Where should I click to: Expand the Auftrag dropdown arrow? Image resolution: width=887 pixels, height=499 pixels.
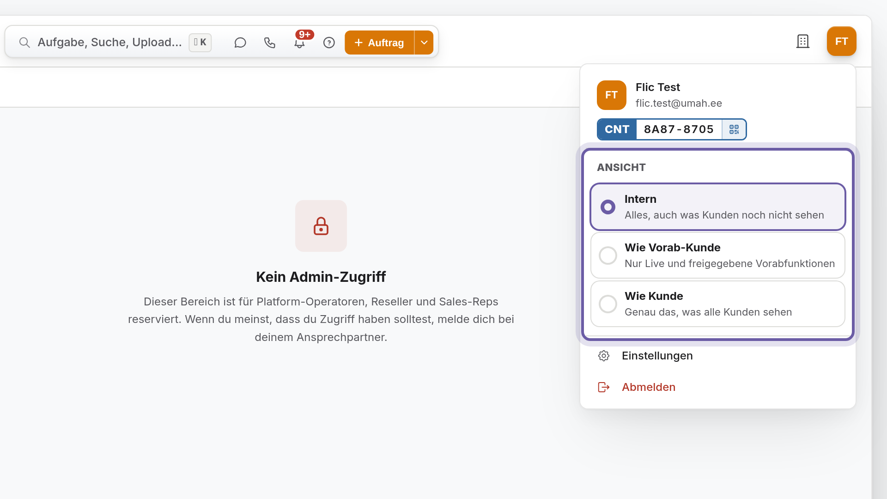point(424,43)
